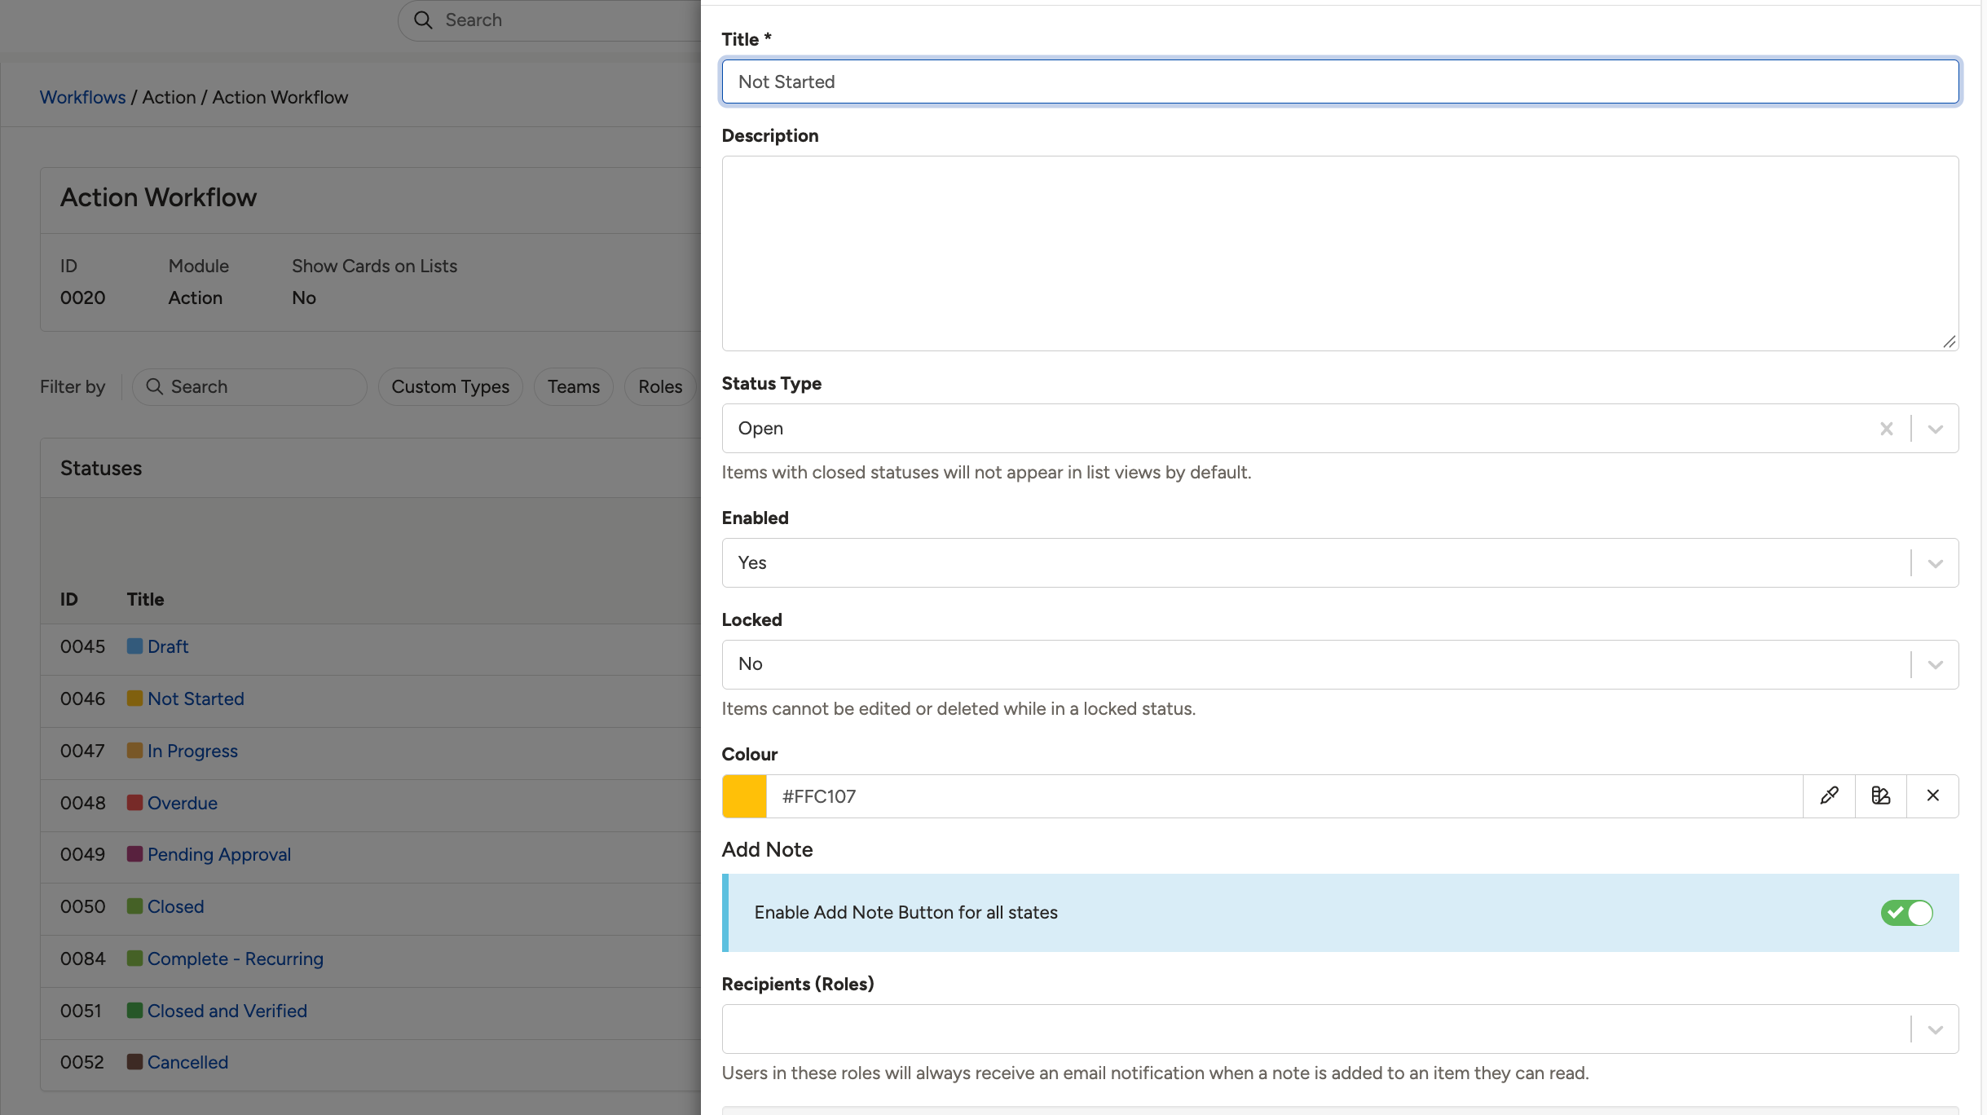The height and width of the screenshot is (1115, 1987).
Task: Open the colour palette swatches icon
Action: 1881,795
